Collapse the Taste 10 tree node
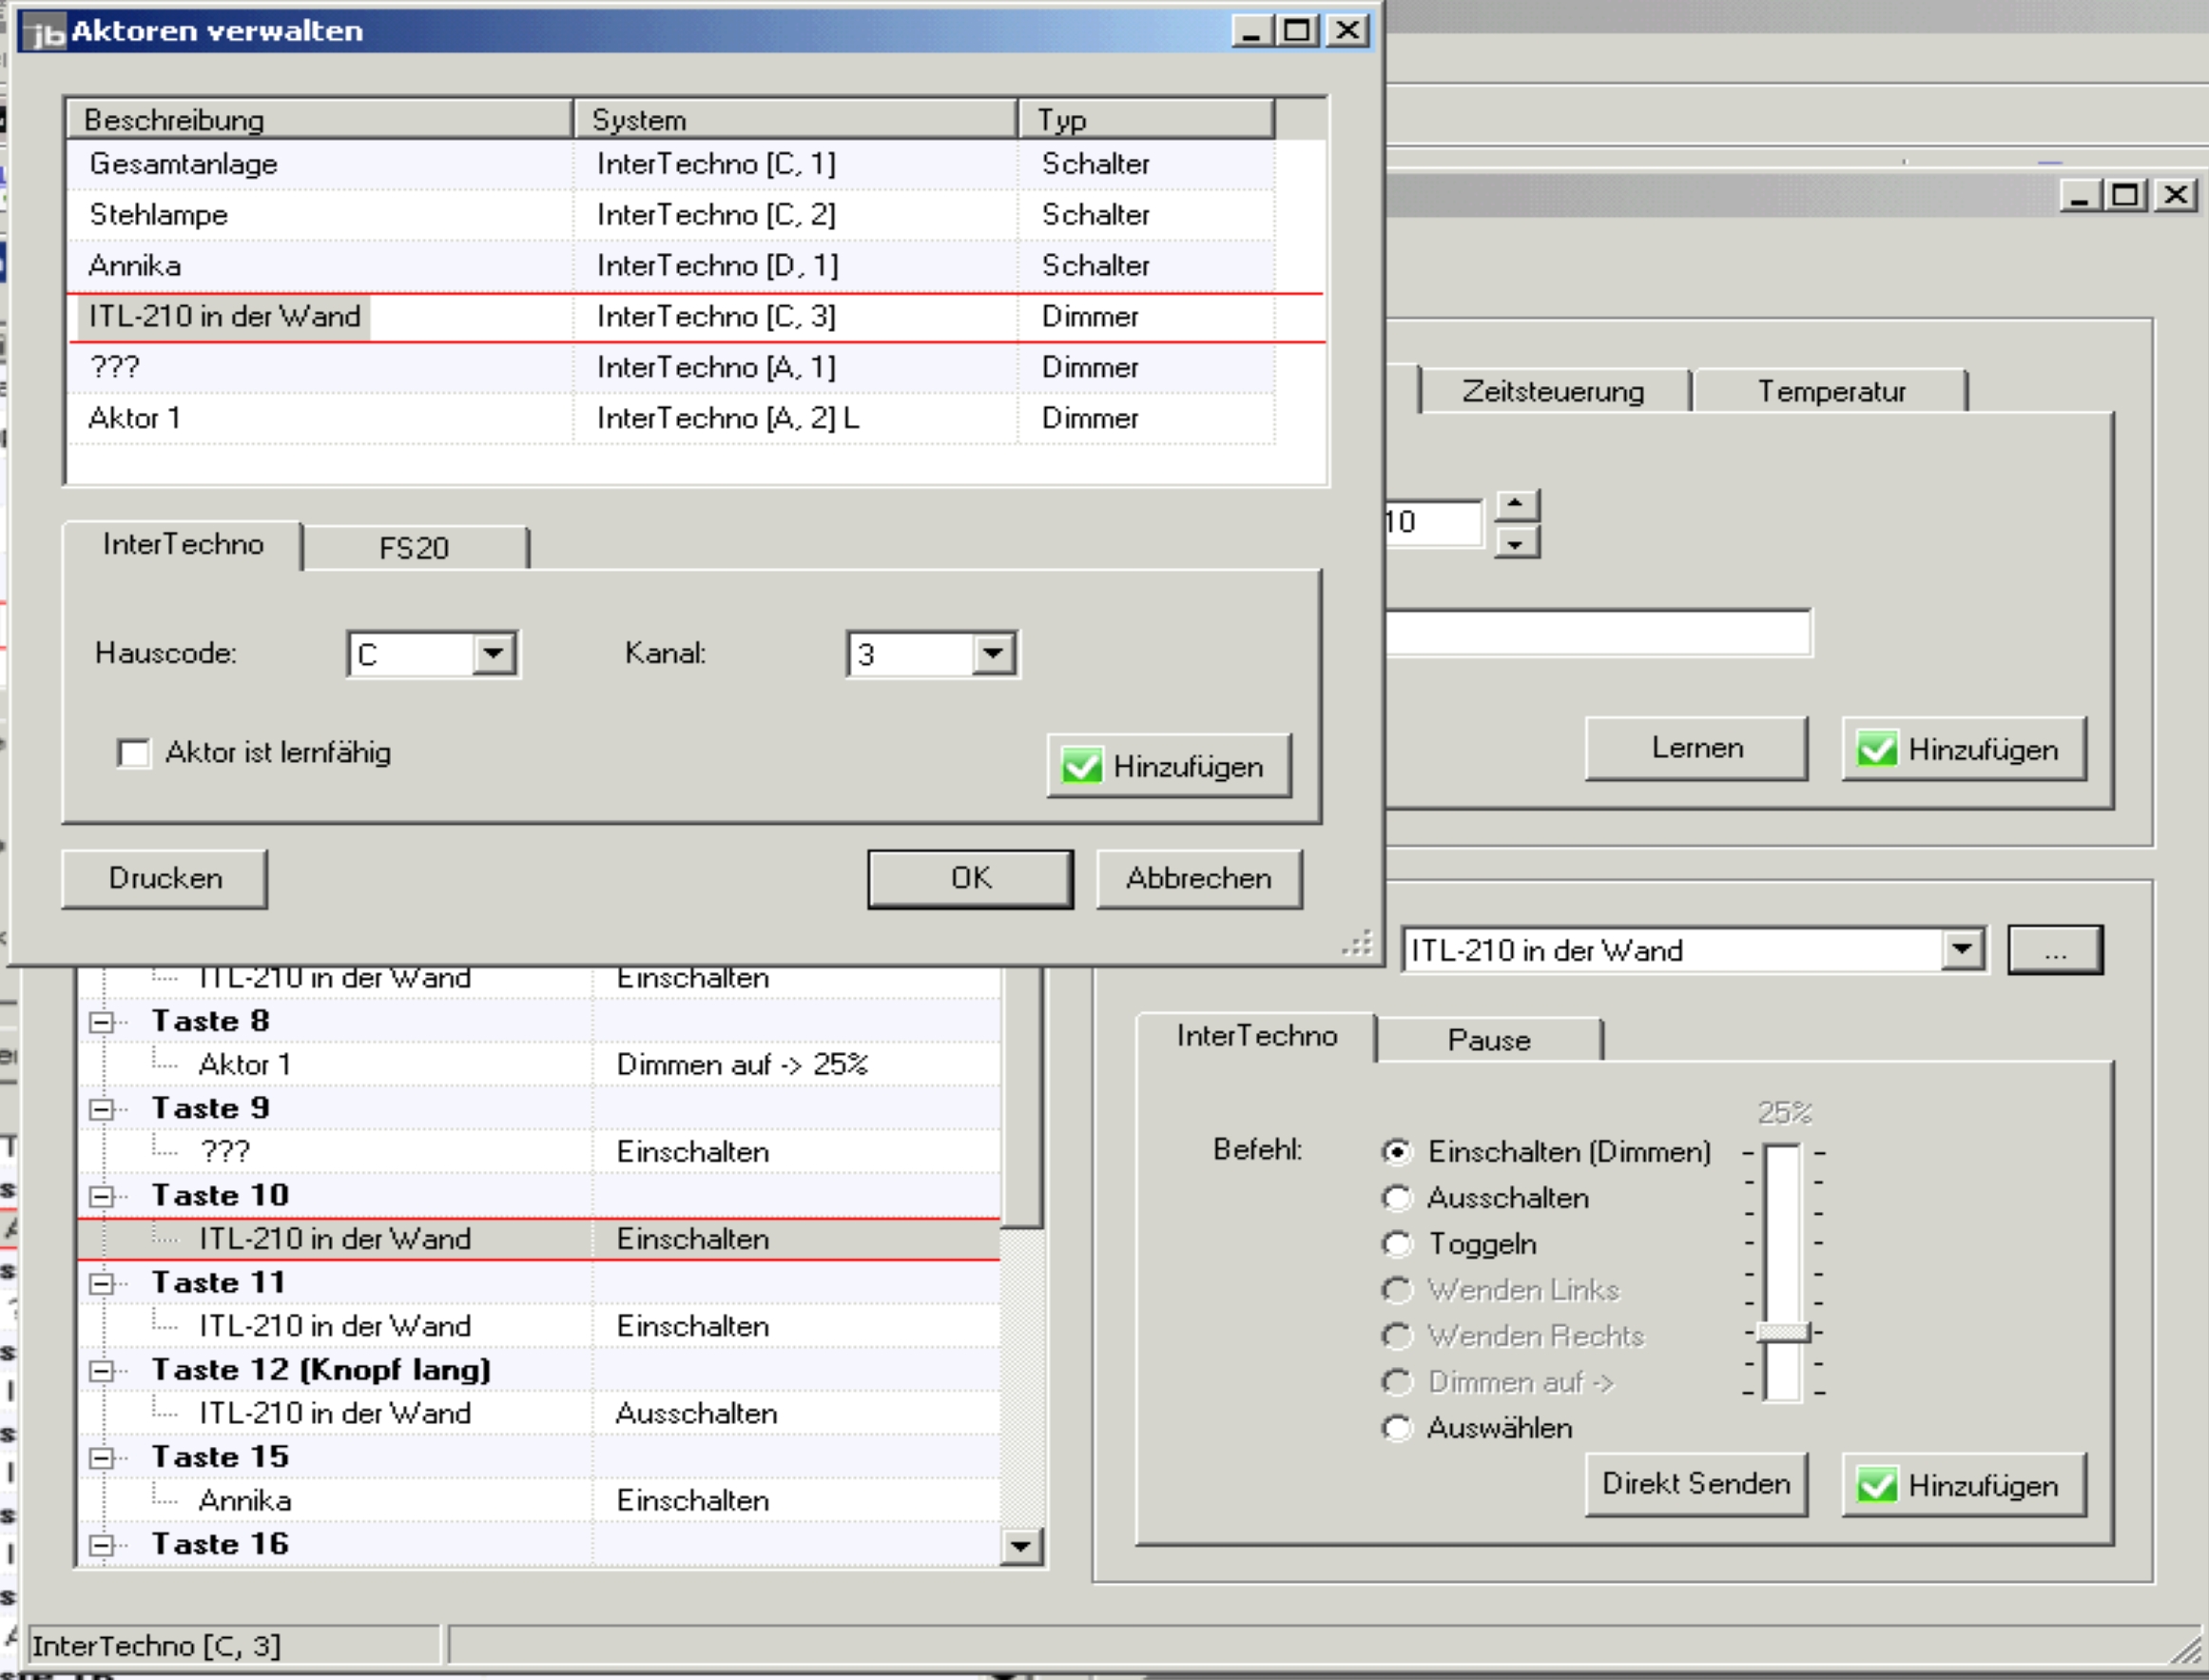 tap(101, 1197)
